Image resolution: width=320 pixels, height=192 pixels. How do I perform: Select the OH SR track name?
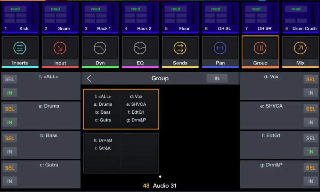click(265, 28)
